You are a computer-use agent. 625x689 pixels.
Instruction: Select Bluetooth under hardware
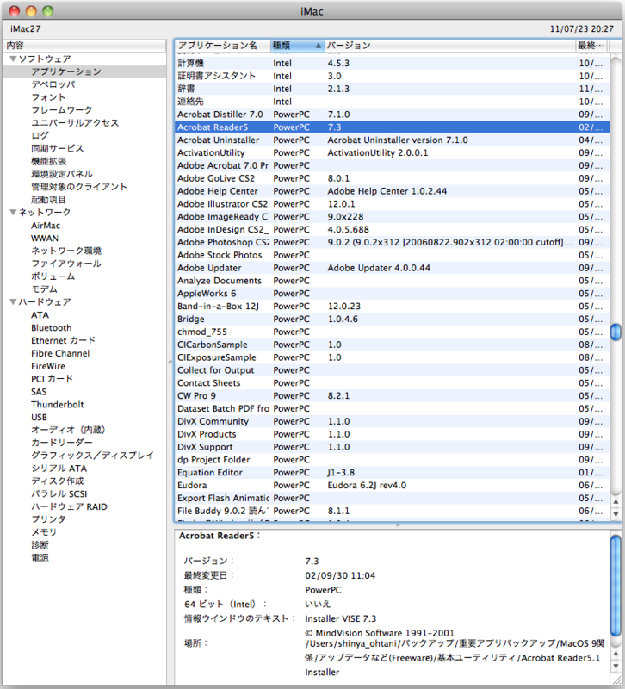(52, 328)
